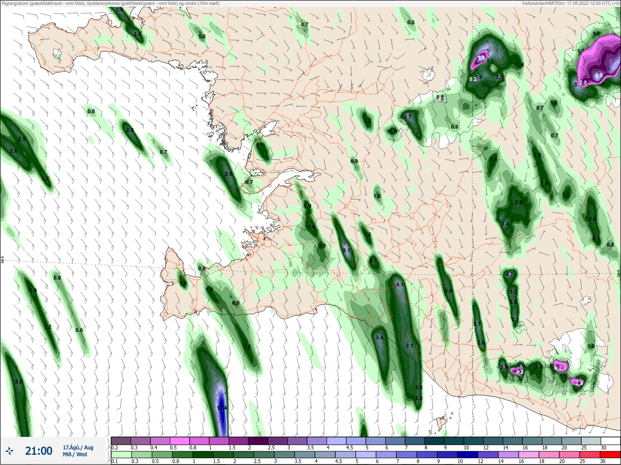This screenshot has height=465, width=621.
Task: Click snow legend swatch between 2 and 2.5
Action: [259, 441]
